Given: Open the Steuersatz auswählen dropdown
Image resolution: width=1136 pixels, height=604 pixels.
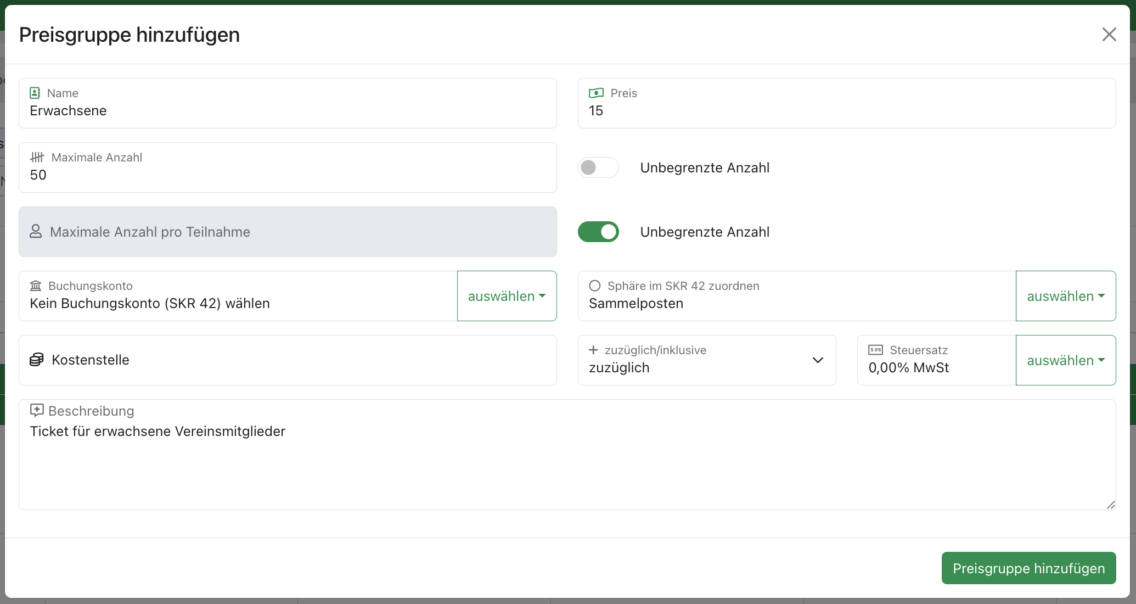Looking at the screenshot, I should point(1065,360).
